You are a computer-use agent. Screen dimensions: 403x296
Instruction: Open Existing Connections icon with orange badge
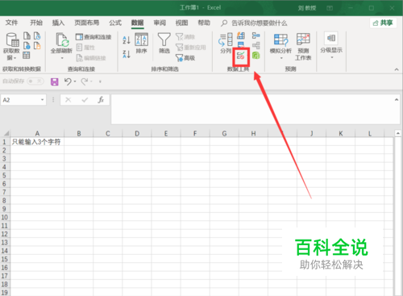coord(37,46)
